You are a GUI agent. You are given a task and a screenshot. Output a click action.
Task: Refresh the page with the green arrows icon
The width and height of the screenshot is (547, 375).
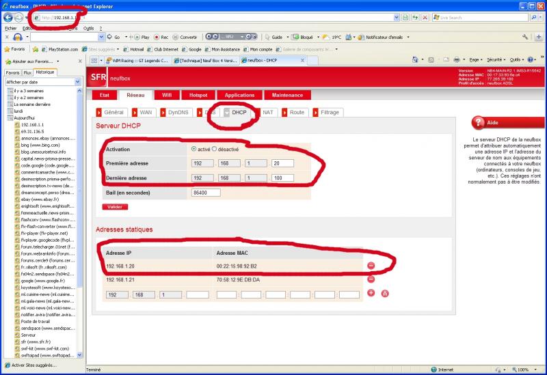pyautogui.click(x=415, y=17)
